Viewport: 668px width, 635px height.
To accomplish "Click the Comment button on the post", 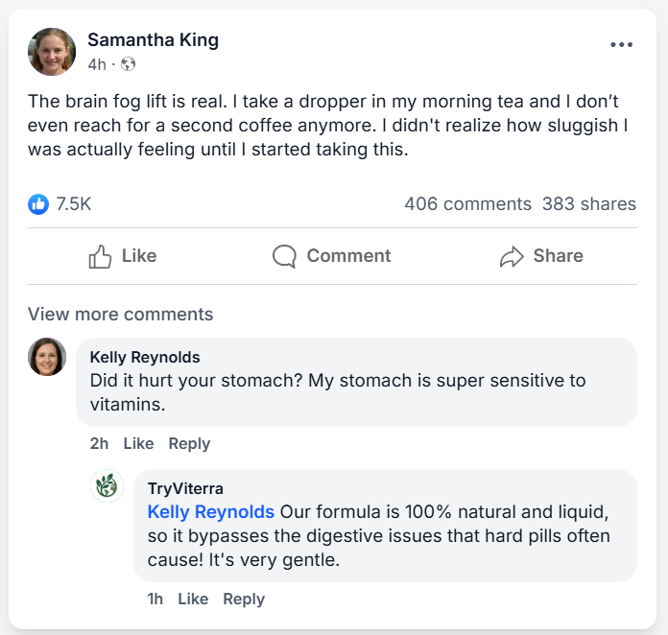I will 331,256.
